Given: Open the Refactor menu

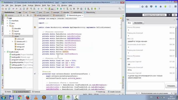Looking at the screenshot, I should click(38, 5).
